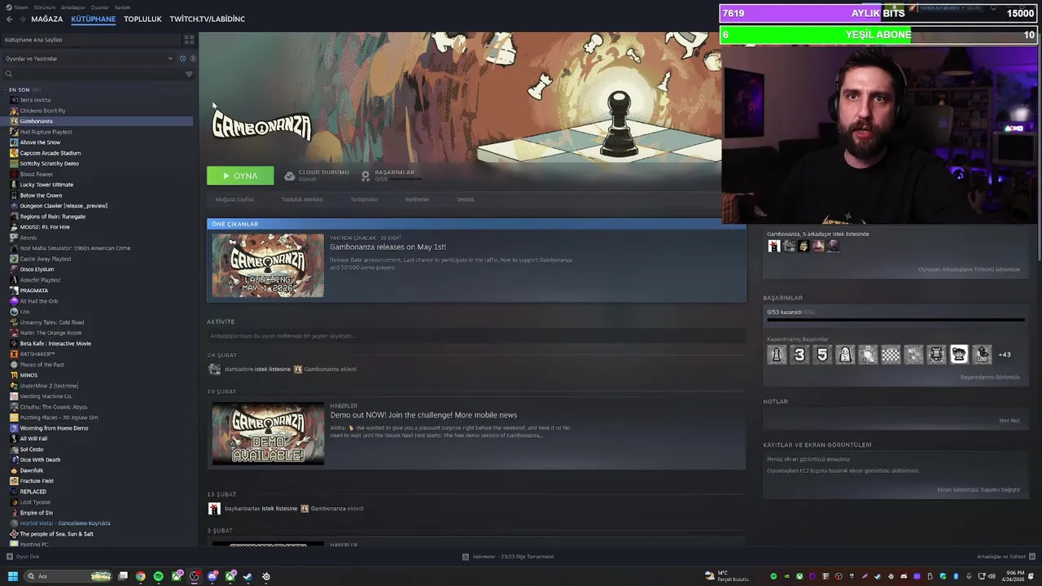Open damladore user avatar

tap(215, 369)
